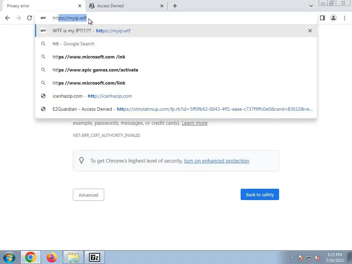This screenshot has width=352, height=264.
Task: Click the Advanced button
Action: [88, 195]
